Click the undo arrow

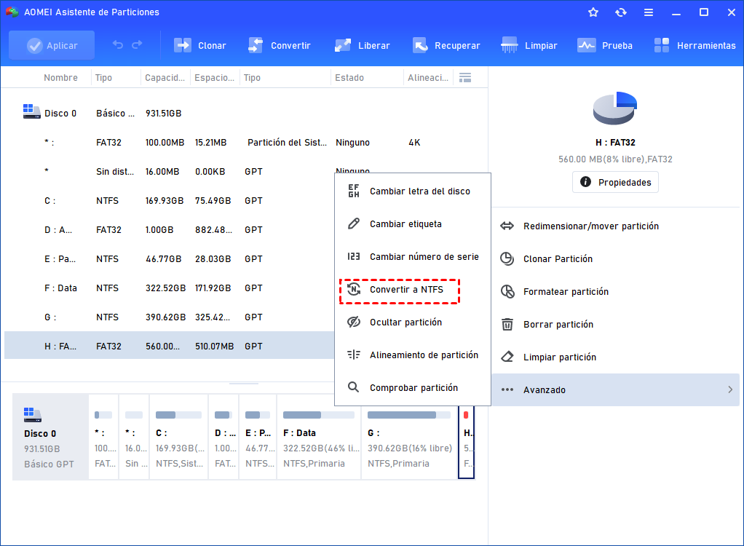tap(117, 45)
